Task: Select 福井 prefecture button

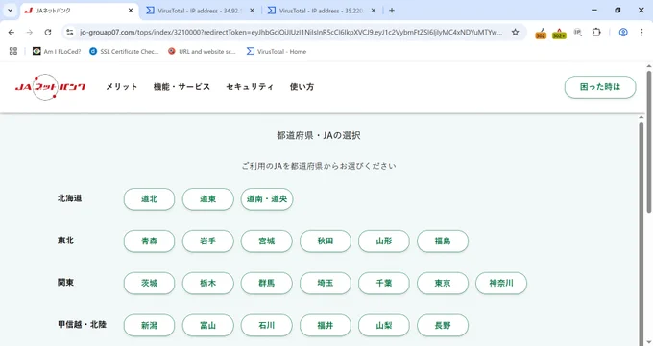Action: pos(326,325)
